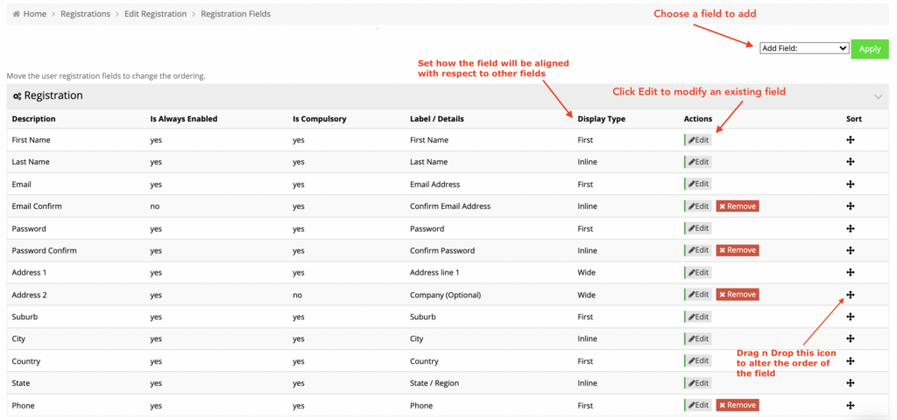The height and width of the screenshot is (420, 897).
Task: Click the Sort column header
Action: coord(854,119)
